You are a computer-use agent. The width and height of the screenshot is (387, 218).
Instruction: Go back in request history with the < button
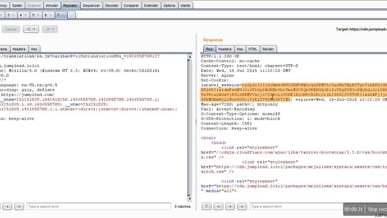pyautogui.click(x=28, y=29)
